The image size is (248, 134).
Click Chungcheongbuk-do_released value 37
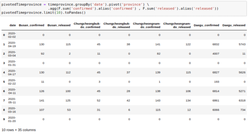tap(128, 72)
